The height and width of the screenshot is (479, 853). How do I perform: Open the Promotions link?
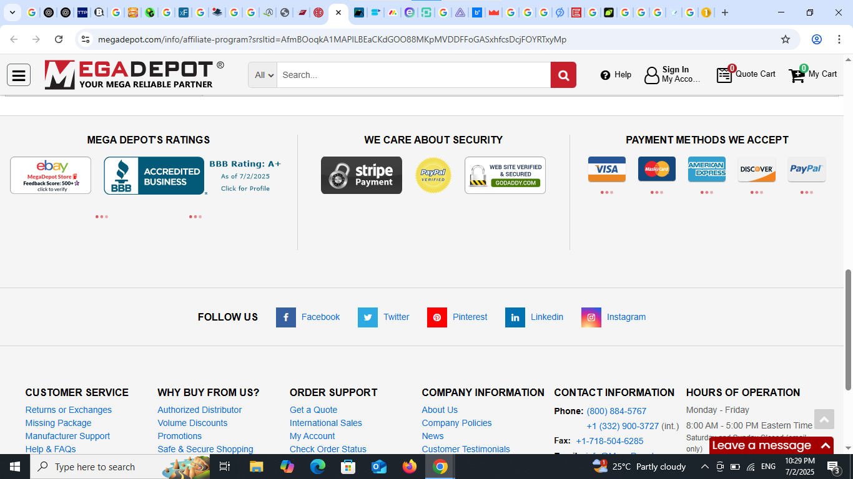point(180,436)
